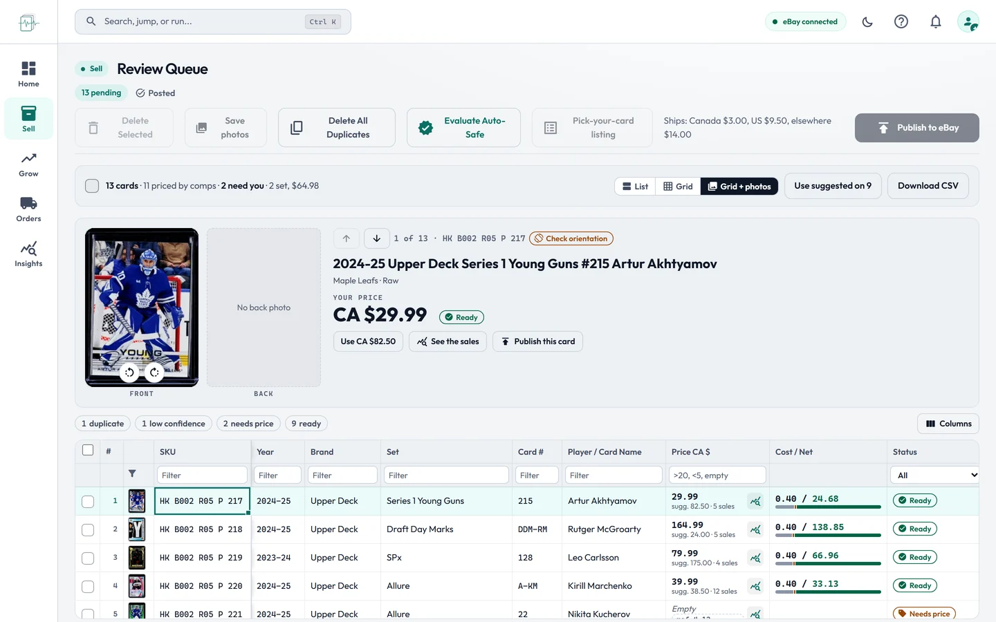Click Use suggested on 9

tap(833, 186)
